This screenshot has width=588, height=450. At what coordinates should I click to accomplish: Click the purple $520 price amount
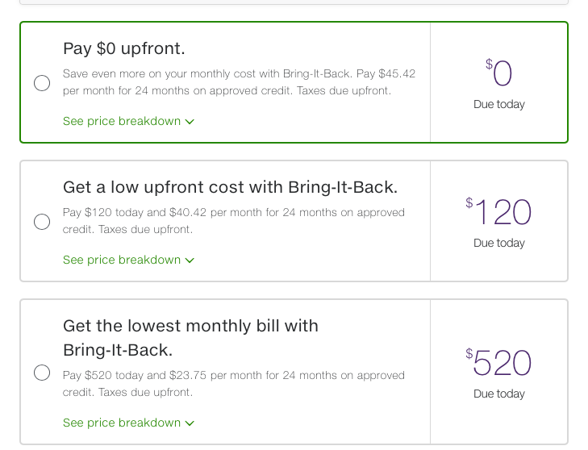click(500, 364)
